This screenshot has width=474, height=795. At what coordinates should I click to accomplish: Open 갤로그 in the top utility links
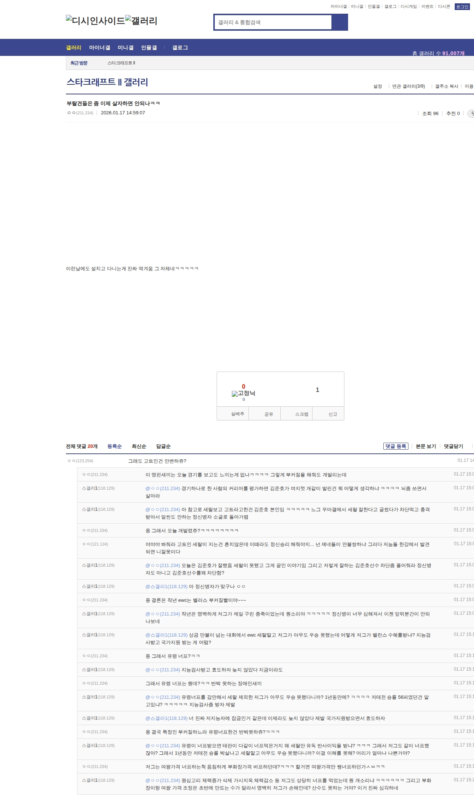pyautogui.click(x=390, y=7)
